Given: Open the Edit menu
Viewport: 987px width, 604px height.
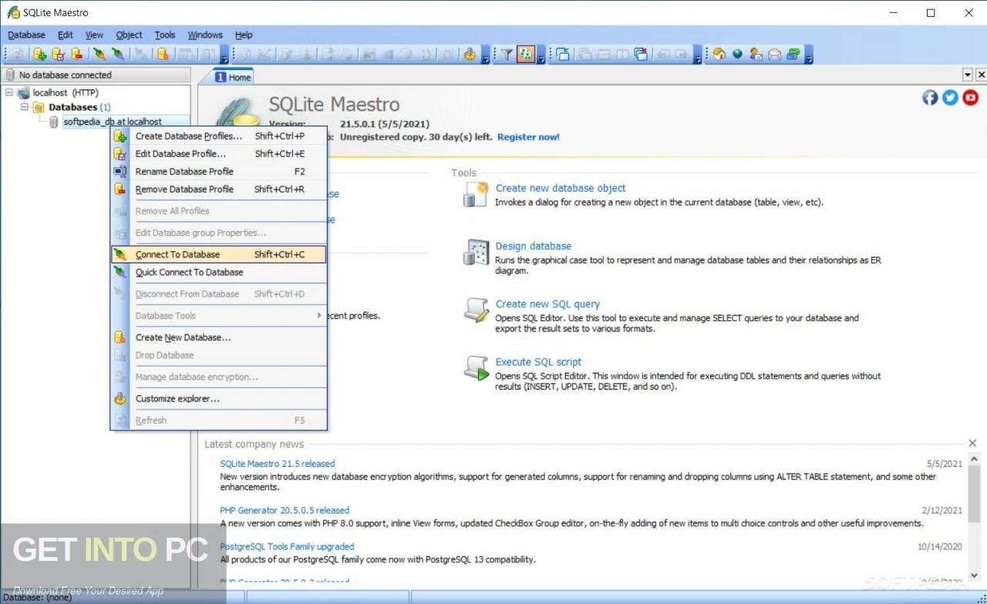Looking at the screenshot, I should point(66,35).
